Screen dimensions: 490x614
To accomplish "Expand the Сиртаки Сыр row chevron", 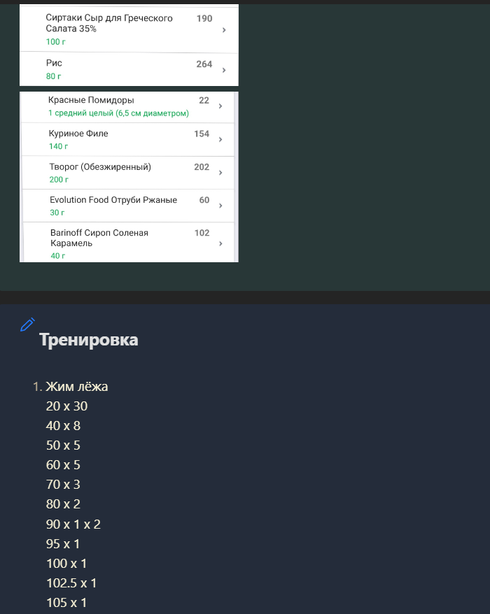I will (224, 30).
